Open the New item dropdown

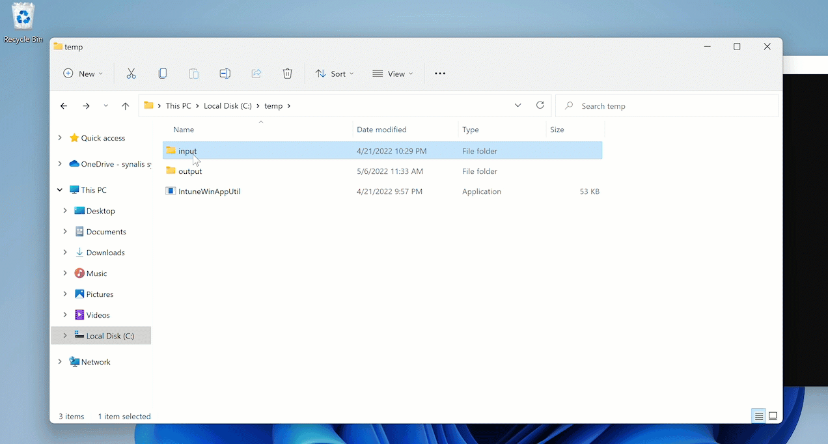tap(83, 73)
